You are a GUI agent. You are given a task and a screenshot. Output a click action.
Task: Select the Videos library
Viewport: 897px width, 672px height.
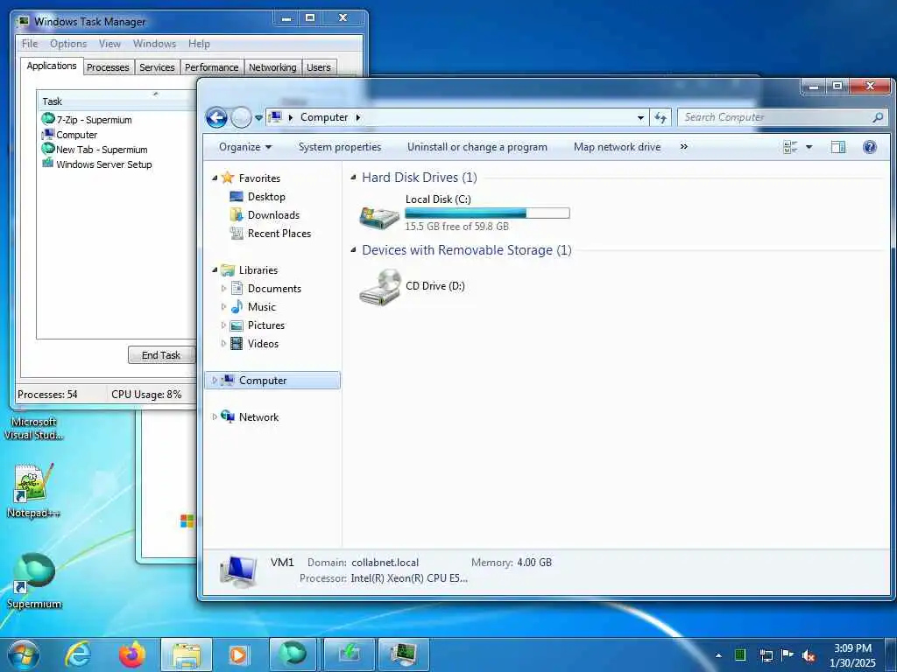click(x=263, y=343)
